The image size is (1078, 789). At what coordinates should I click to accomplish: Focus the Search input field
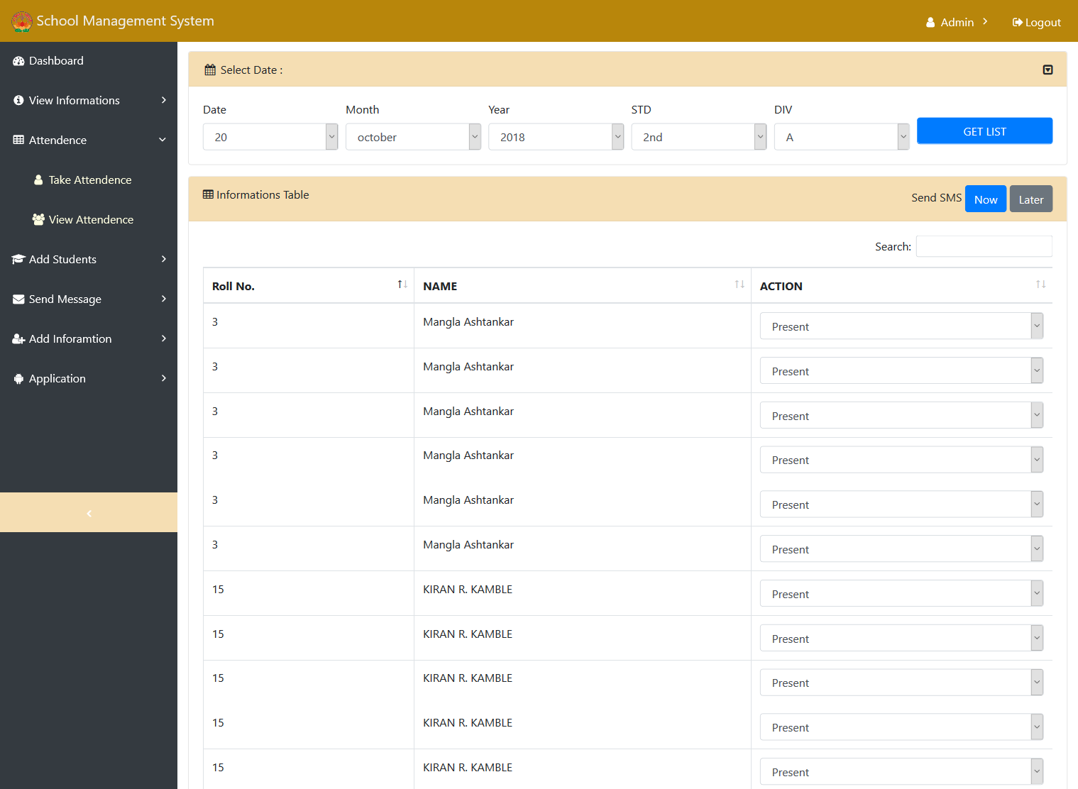984,246
